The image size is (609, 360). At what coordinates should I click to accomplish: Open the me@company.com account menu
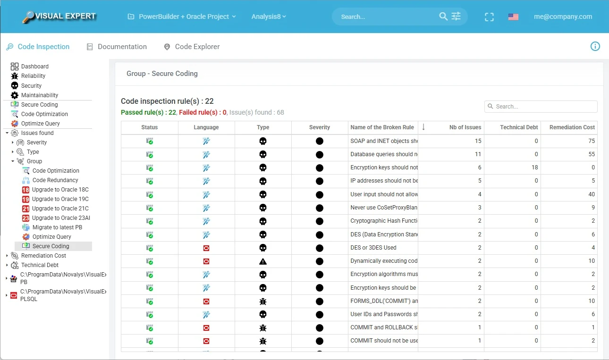(563, 17)
